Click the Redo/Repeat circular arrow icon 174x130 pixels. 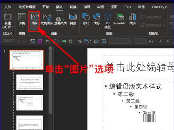[56, 41]
